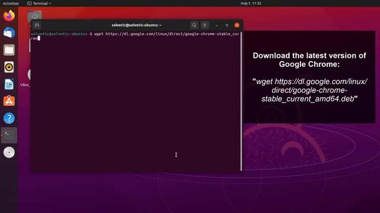The width and height of the screenshot is (380, 213).
Task: Open the terminal hamburger menu
Action: (204, 25)
